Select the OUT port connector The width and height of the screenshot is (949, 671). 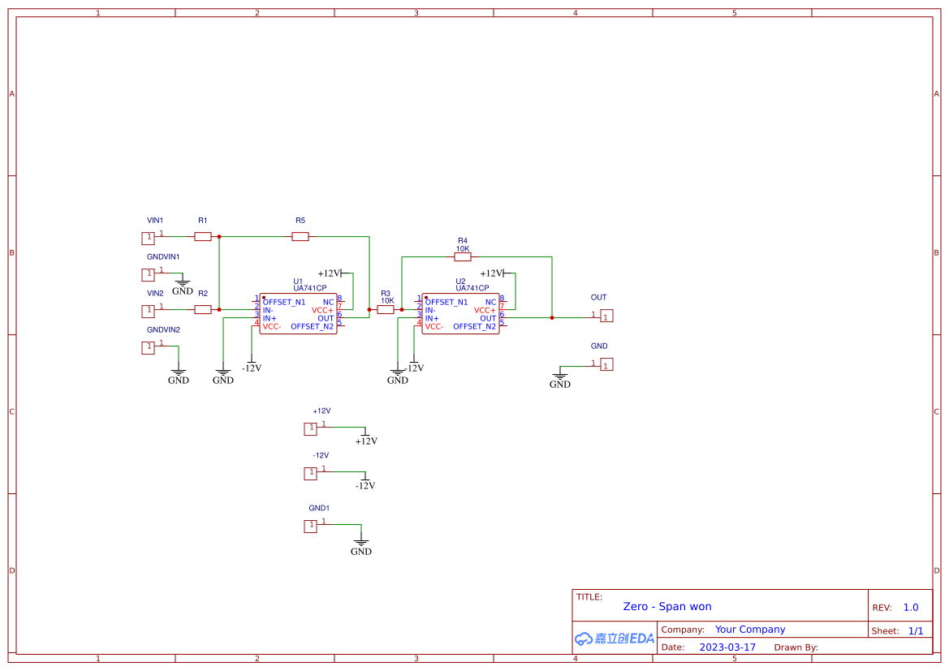pyautogui.click(x=606, y=316)
